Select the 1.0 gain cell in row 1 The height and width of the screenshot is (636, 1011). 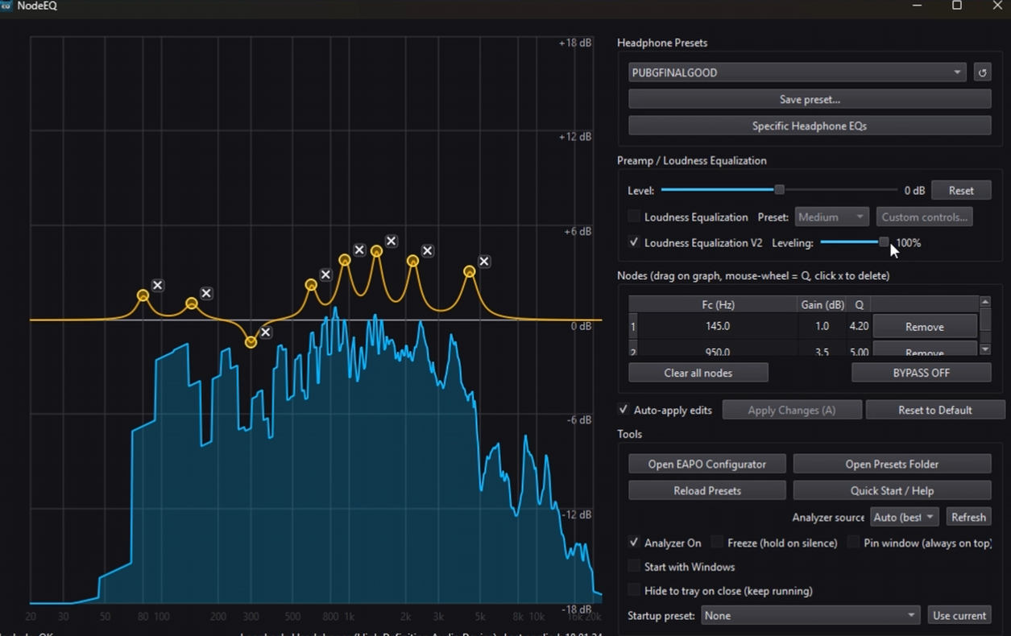pyautogui.click(x=822, y=327)
